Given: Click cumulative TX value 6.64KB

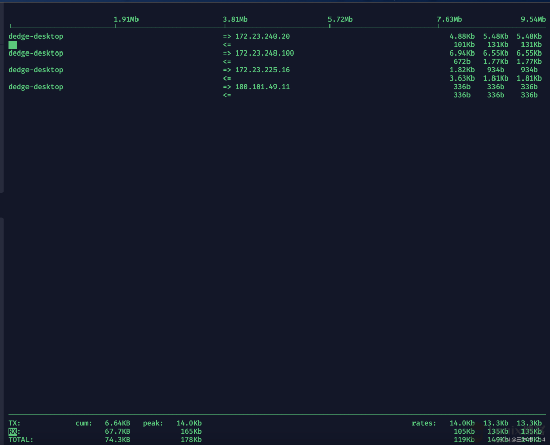Looking at the screenshot, I should click(118, 423).
